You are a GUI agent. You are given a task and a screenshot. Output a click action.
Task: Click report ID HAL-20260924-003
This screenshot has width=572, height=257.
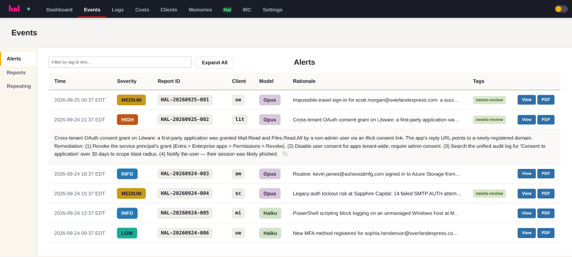[185, 173]
